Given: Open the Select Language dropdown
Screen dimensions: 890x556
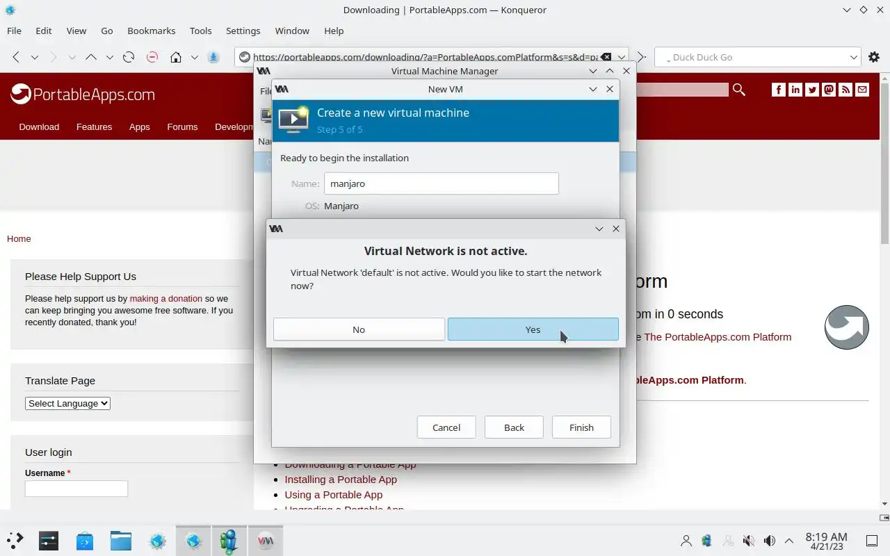Looking at the screenshot, I should click(x=68, y=403).
